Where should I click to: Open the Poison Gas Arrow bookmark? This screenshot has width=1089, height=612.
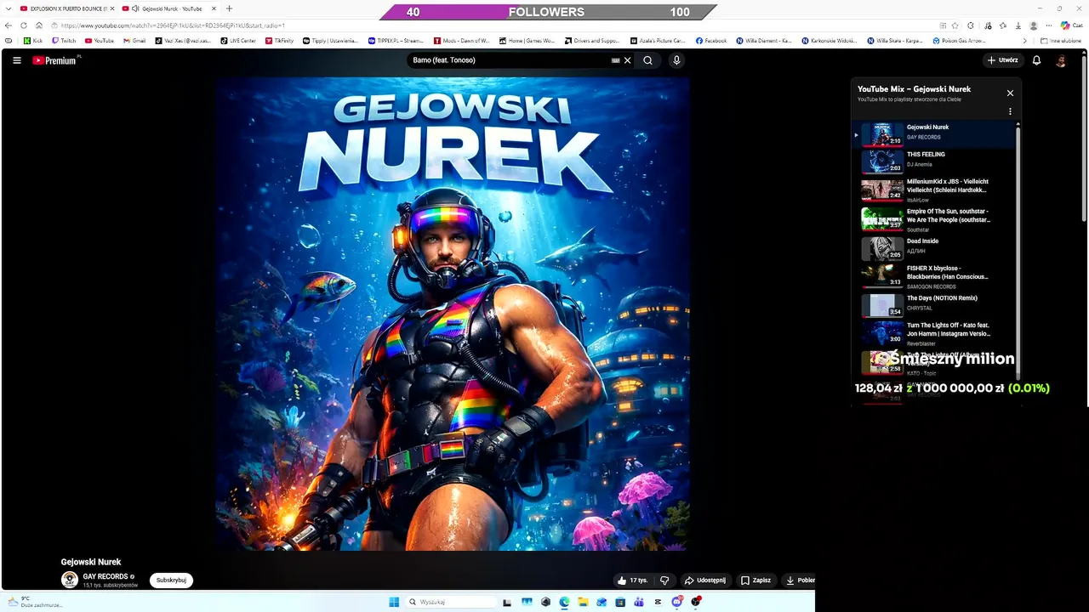coord(960,40)
